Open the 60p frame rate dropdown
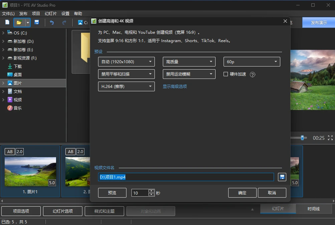Image resolution: width=335 pixels, height=225 pixels. tap(252, 62)
